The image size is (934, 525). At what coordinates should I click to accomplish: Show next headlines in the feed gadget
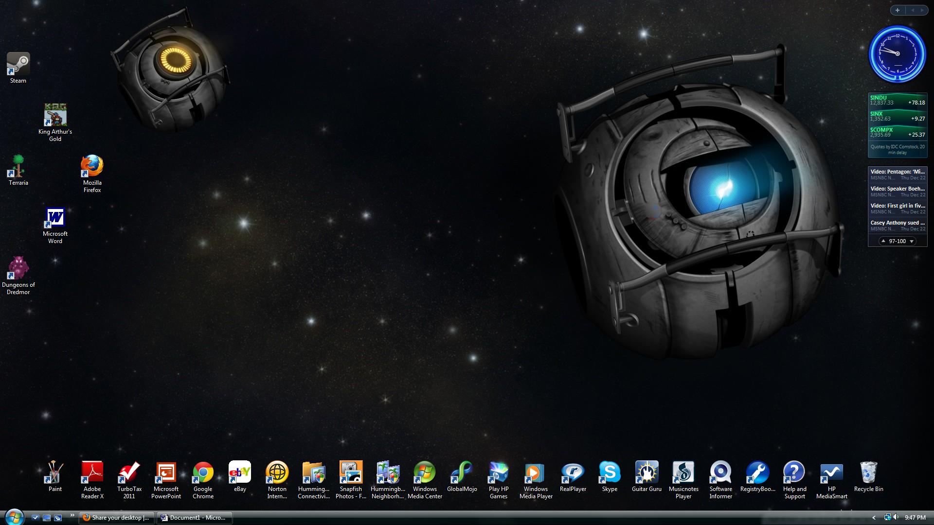click(x=912, y=241)
